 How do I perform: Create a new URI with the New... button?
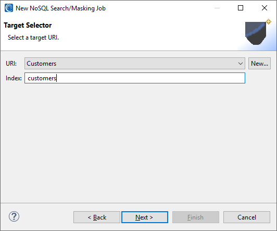(259, 63)
